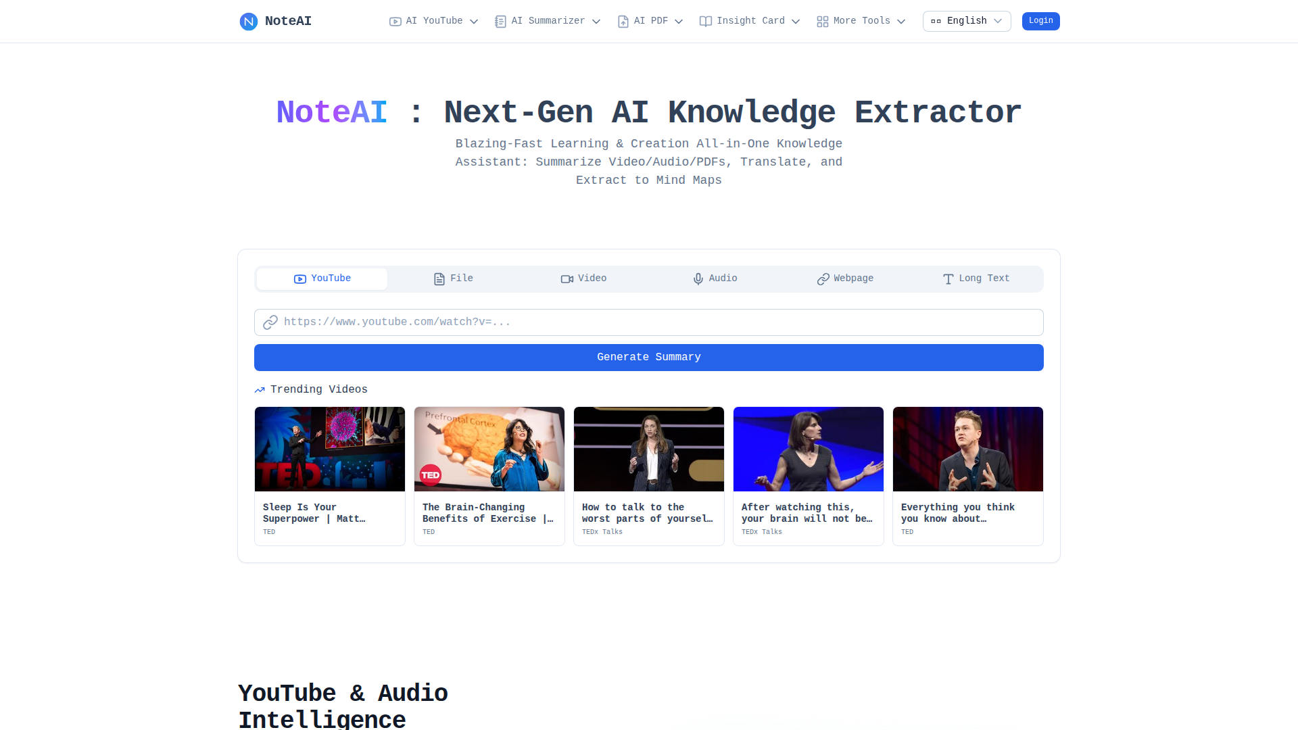Expand the AI Summarizer chevron

point(596,22)
